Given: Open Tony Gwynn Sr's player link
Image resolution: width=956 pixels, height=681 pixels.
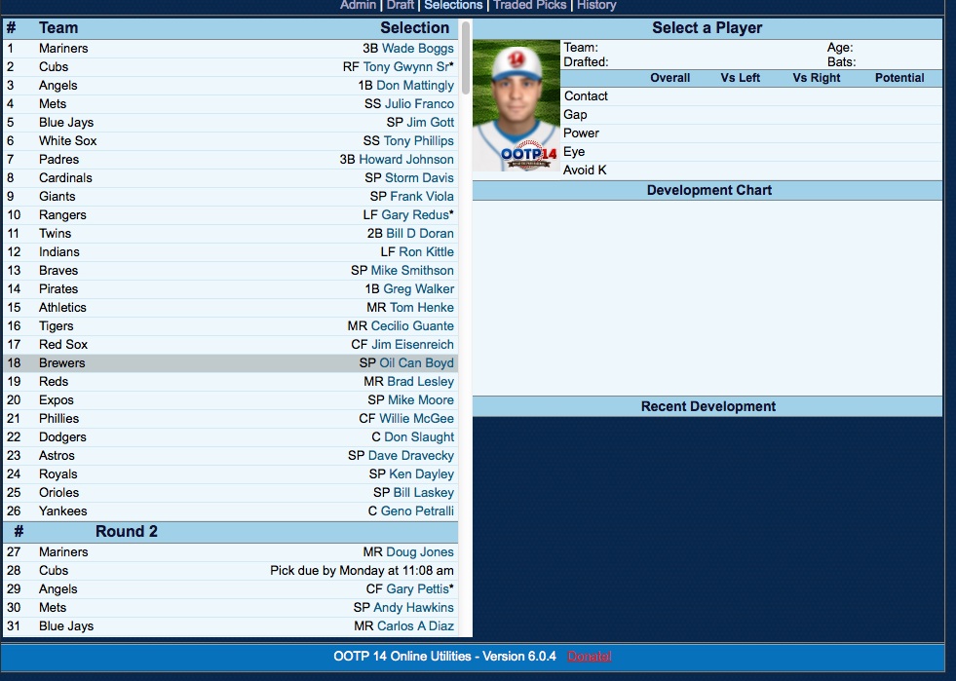Looking at the screenshot, I should [405, 67].
